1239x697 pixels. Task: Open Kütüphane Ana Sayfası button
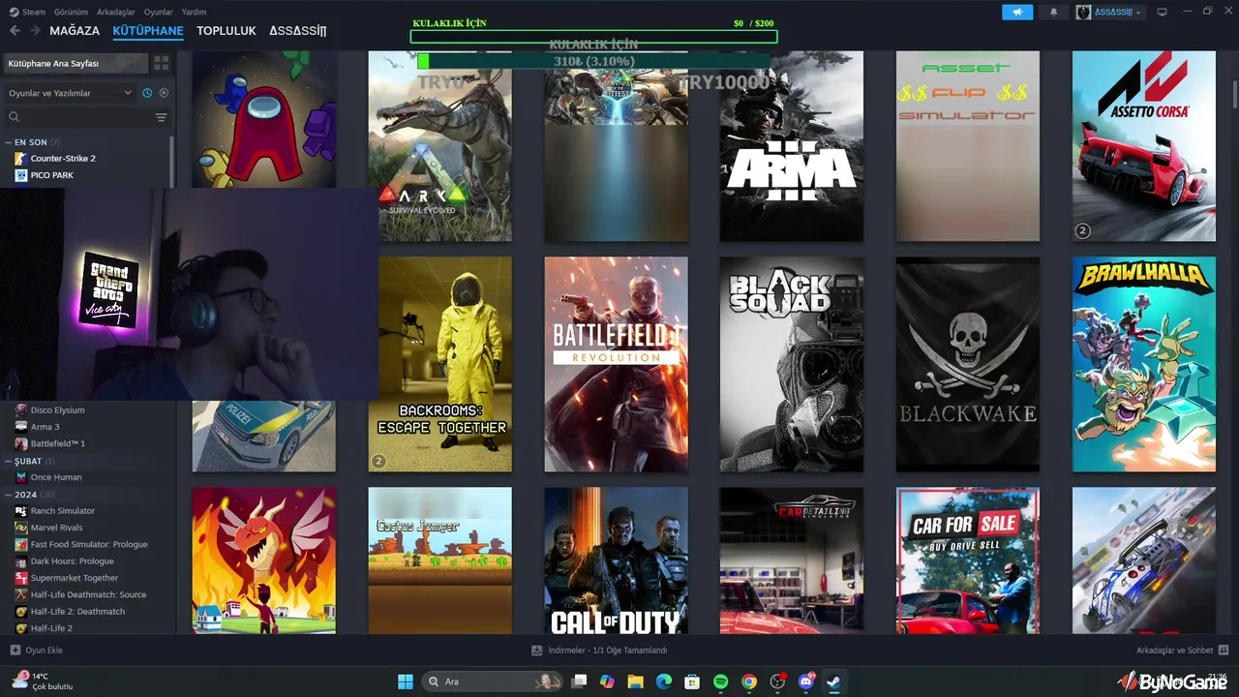[x=76, y=63]
